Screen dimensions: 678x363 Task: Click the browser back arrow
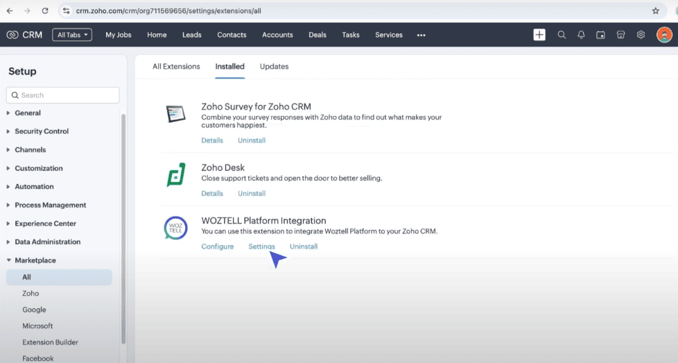[10, 11]
